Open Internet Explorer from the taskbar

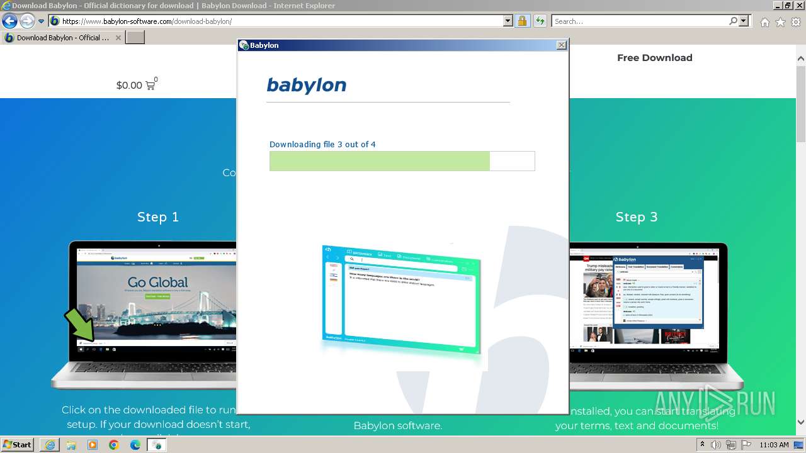coord(50,445)
